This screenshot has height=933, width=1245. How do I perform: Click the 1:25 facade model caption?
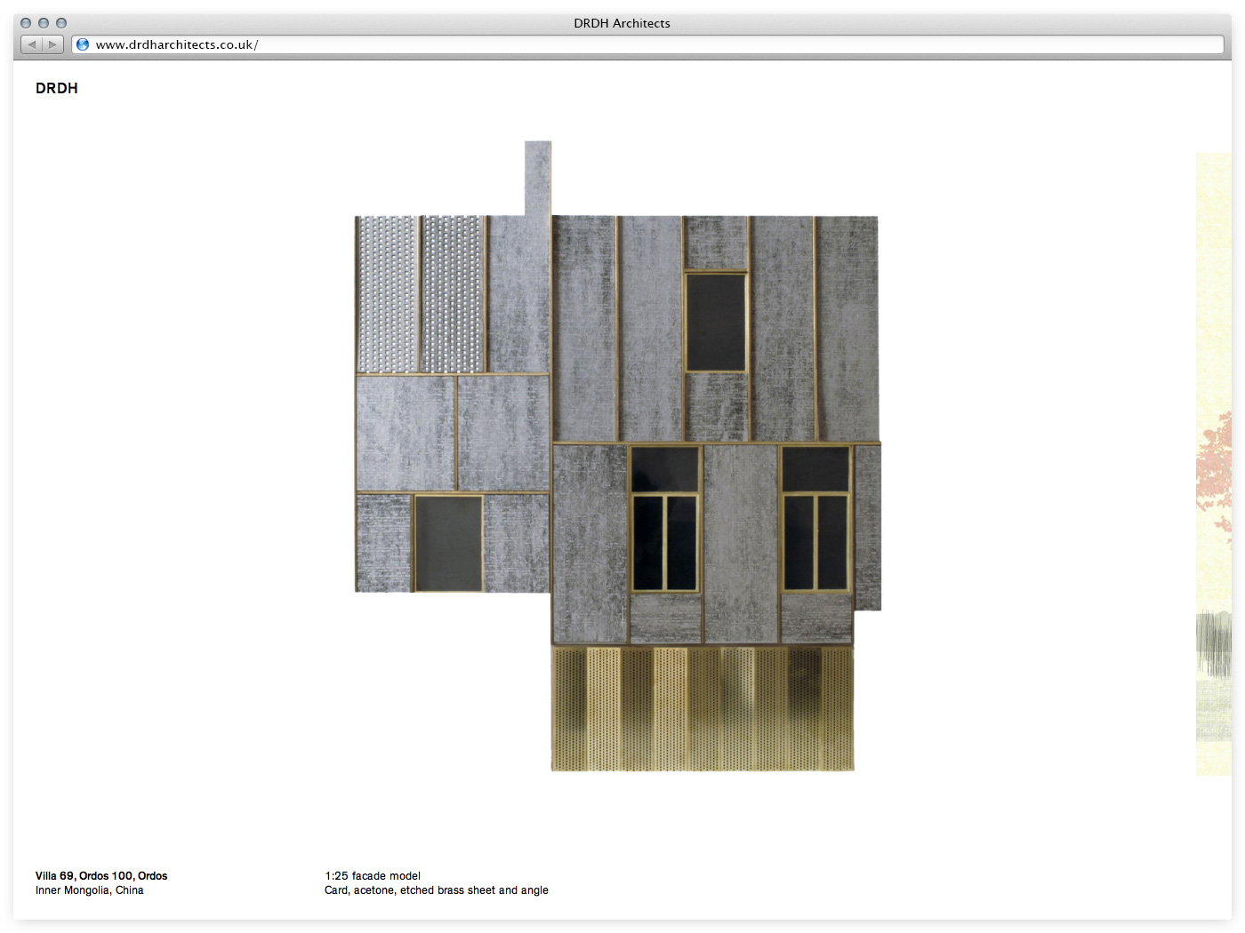coord(373,875)
